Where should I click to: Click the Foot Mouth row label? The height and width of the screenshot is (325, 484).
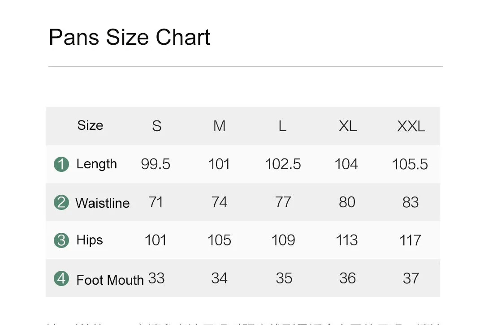click(110, 280)
